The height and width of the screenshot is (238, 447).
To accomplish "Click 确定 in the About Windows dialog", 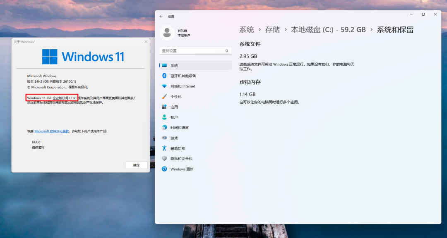I will (136, 165).
